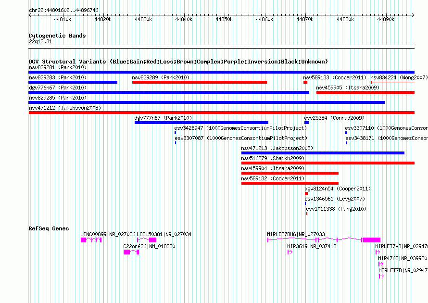Click the nsv589132 red loss bar

tap(290, 183)
